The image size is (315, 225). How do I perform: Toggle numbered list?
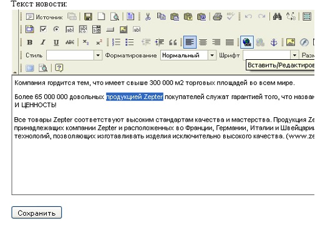(x=116, y=42)
